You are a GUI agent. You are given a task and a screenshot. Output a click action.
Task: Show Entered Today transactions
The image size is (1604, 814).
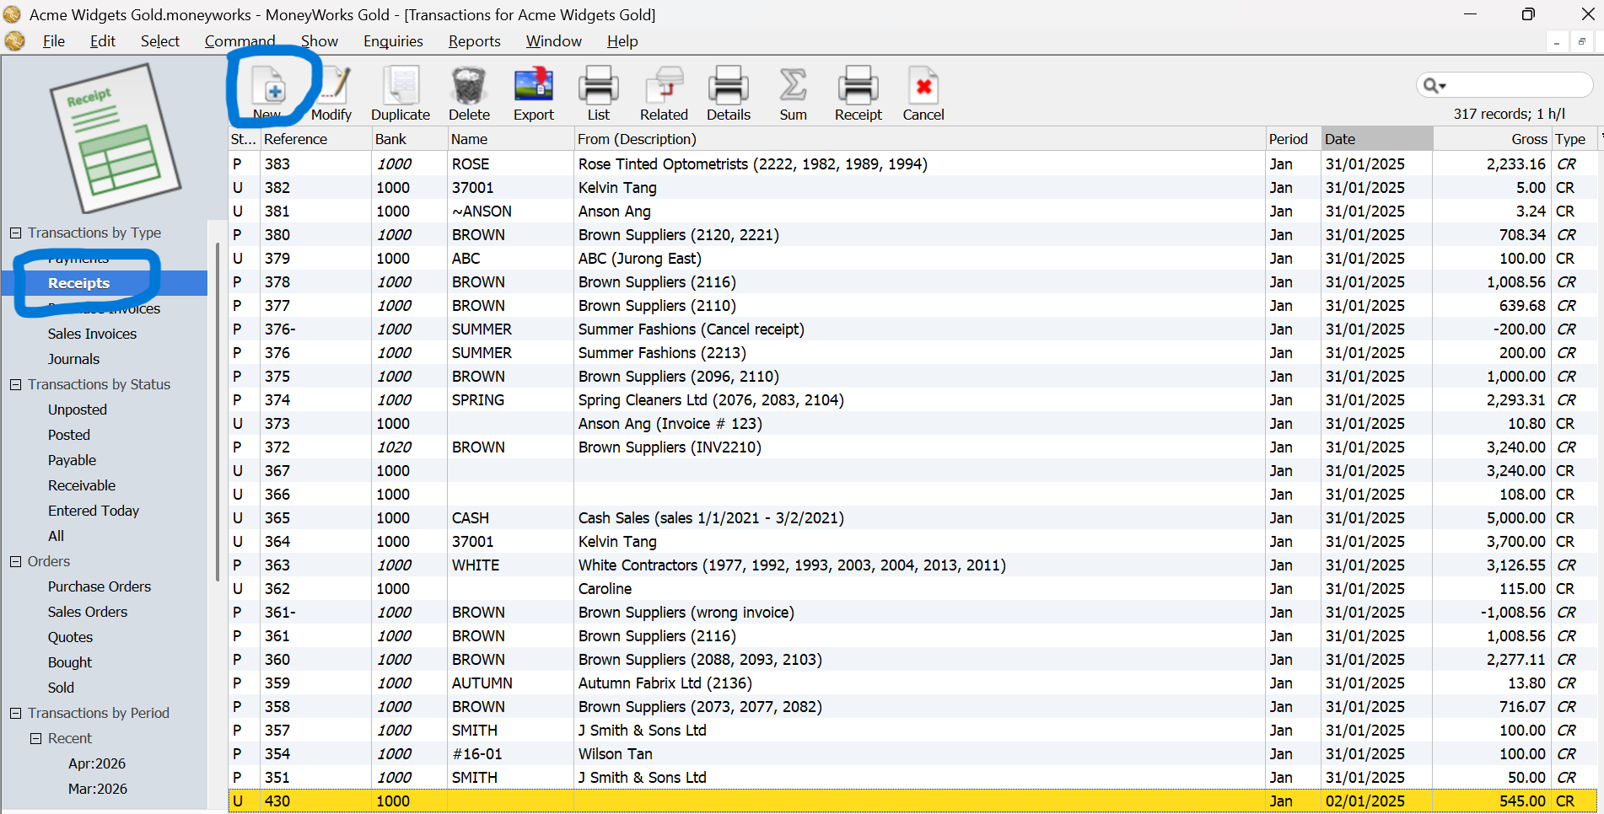[x=94, y=511]
